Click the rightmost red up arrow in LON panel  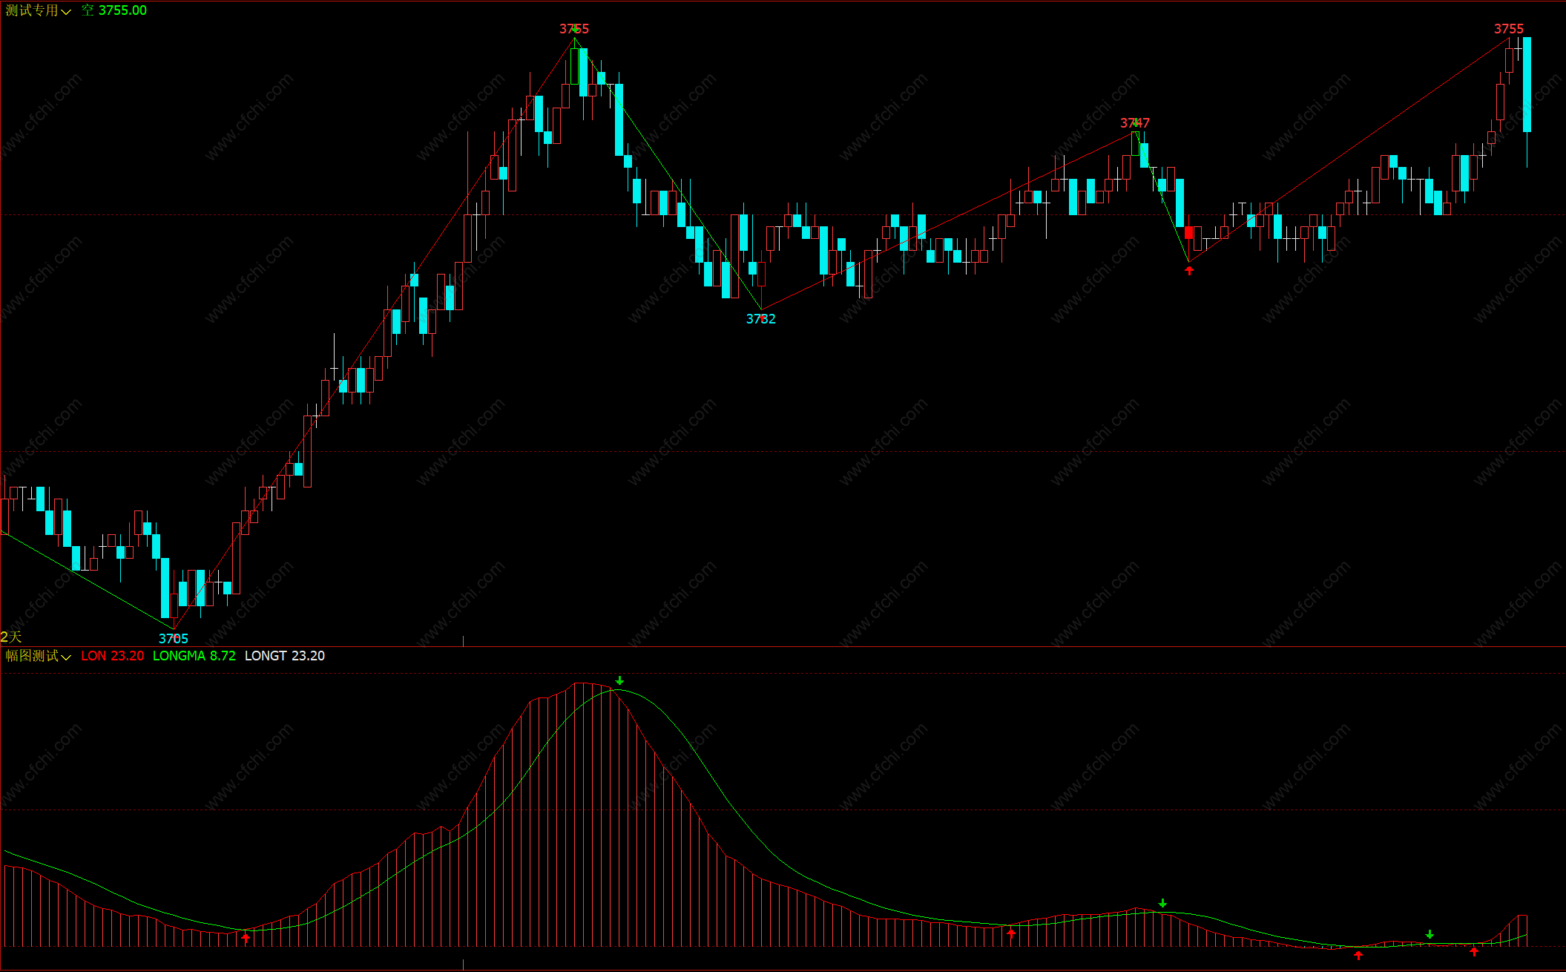tap(1474, 951)
